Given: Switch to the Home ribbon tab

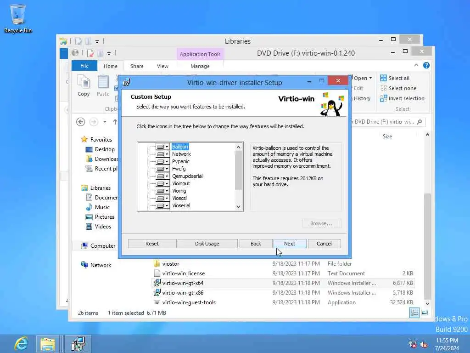Looking at the screenshot, I should tap(111, 66).
